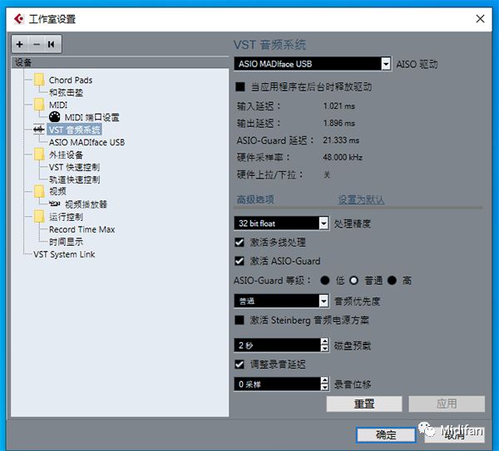Select VST System Link tree item
499x451 pixels.
tap(64, 254)
